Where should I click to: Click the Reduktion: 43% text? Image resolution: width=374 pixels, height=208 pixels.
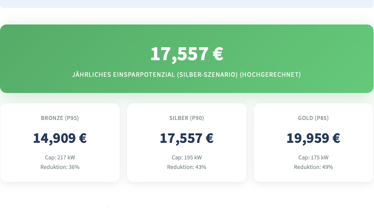(187, 167)
